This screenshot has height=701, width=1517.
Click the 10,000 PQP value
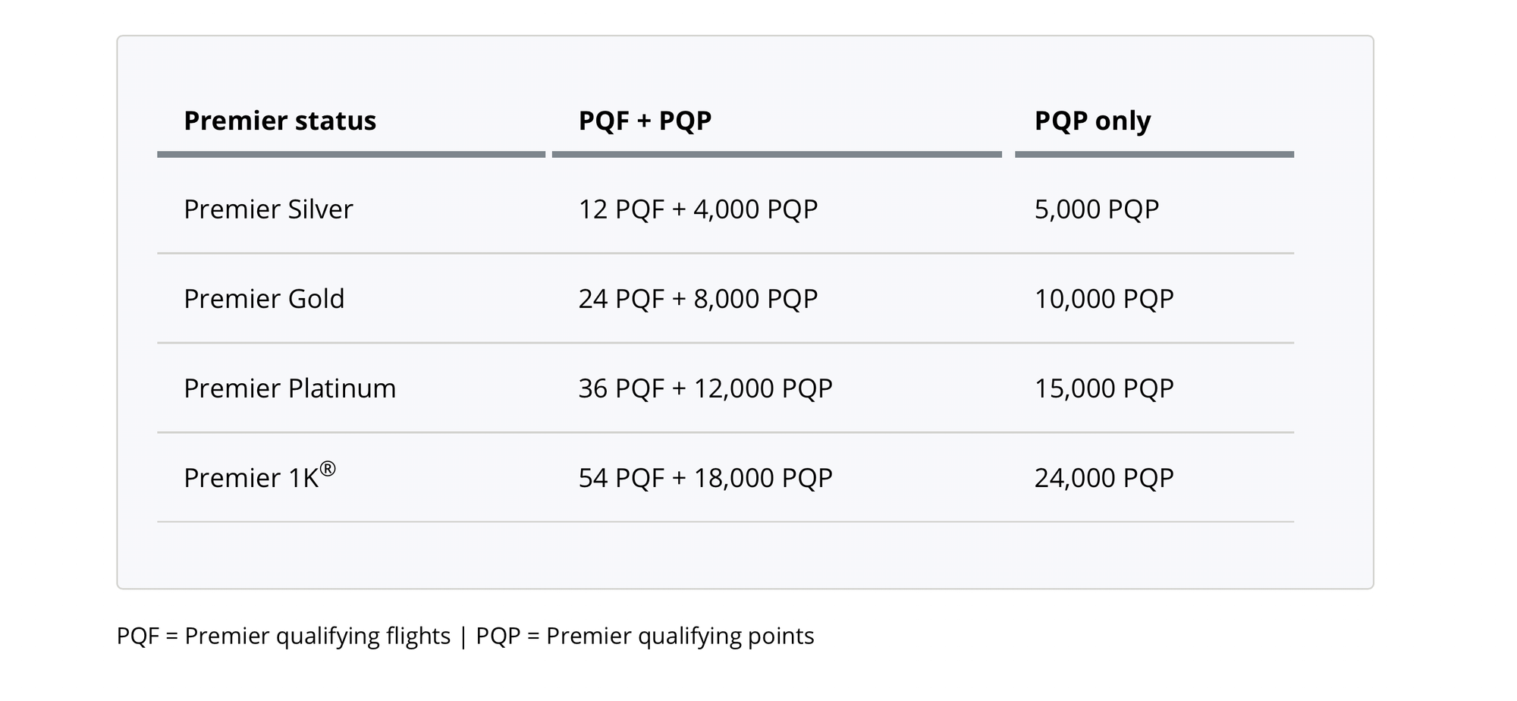[x=1104, y=299]
